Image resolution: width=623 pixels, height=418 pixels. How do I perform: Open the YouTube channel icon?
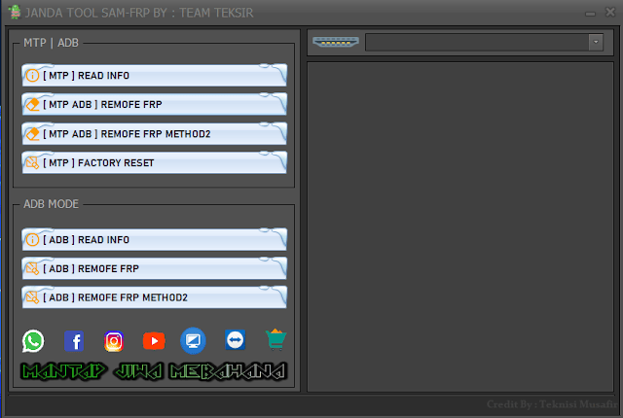click(154, 341)
